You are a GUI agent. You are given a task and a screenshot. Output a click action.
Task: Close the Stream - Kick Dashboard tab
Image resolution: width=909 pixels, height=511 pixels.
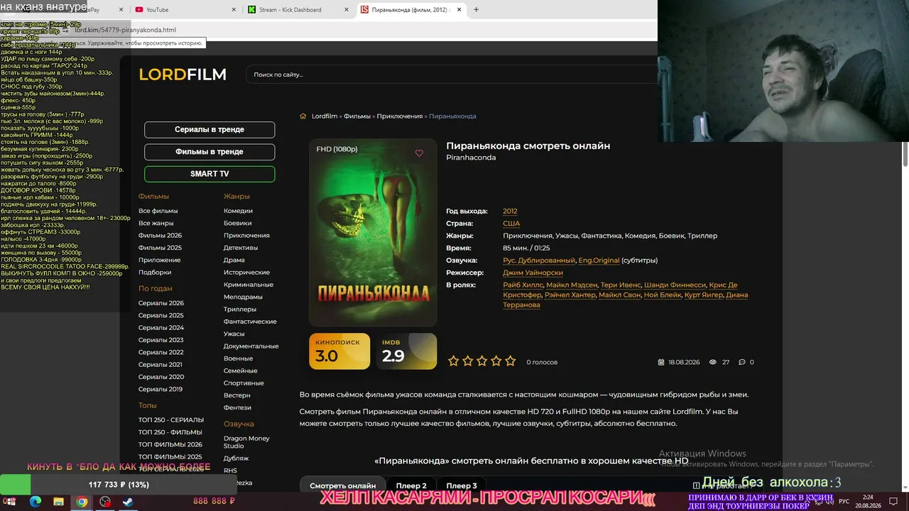click(347, 10)
